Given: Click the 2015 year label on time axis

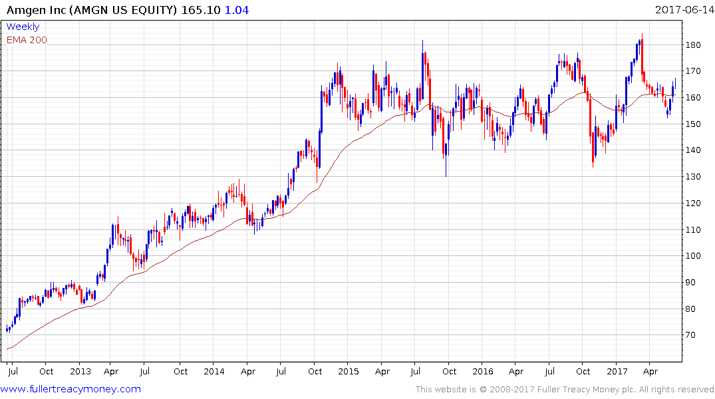Looking at the screenshot, I should pyautogui.click(x=349, y=371).
